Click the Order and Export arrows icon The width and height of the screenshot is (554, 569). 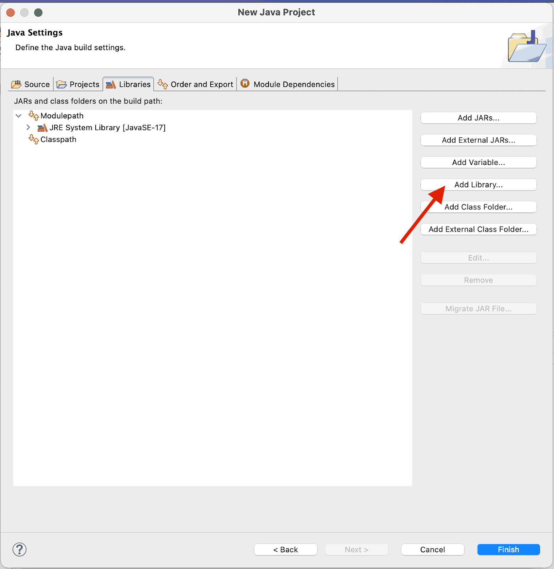[163, 84]
